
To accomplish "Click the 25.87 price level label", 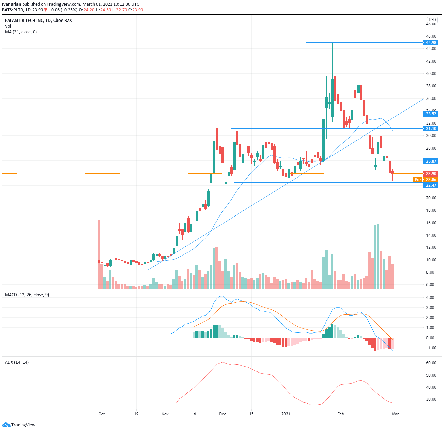I will 431,161.
